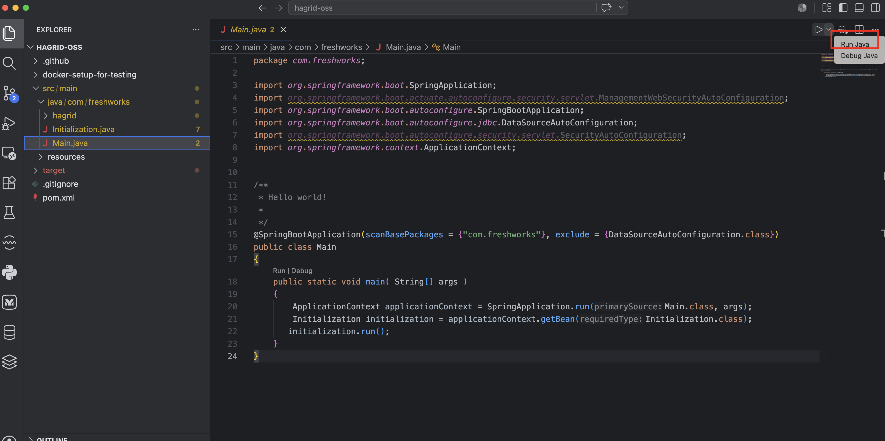Screen dimensions: 885x441
Task: Split the editor to the right
Action: tap(859, 30)
